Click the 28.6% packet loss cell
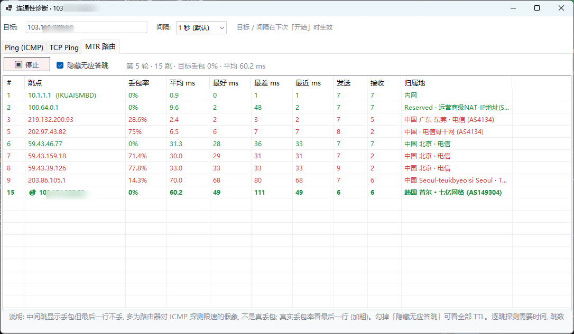The width and height of the screenshot is (574, 334). pyautogui.click(x=137, y=119)
